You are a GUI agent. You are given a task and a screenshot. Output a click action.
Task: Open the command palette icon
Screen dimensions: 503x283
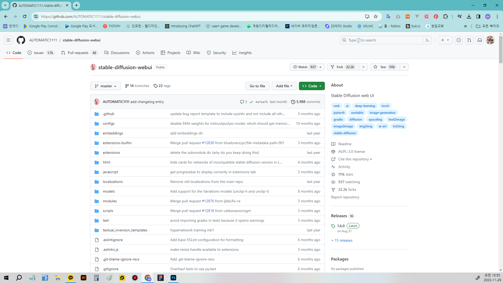[x=427, y=40]
